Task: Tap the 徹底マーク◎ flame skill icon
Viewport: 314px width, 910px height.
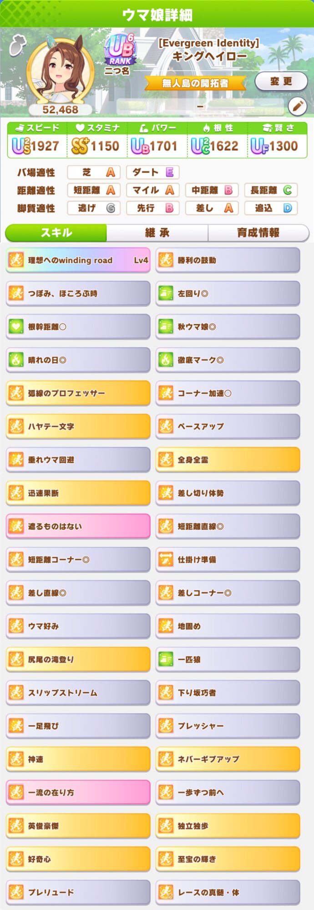Action: 166,360
